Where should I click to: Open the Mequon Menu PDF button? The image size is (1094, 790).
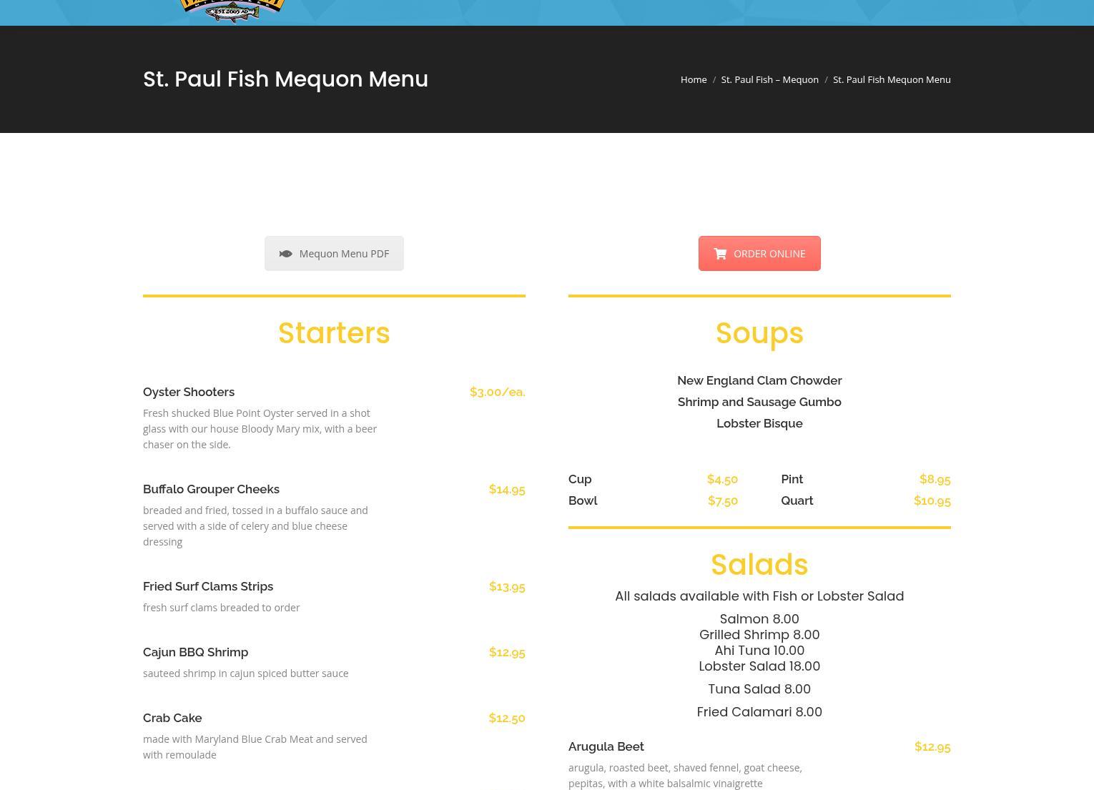point(334,254)
